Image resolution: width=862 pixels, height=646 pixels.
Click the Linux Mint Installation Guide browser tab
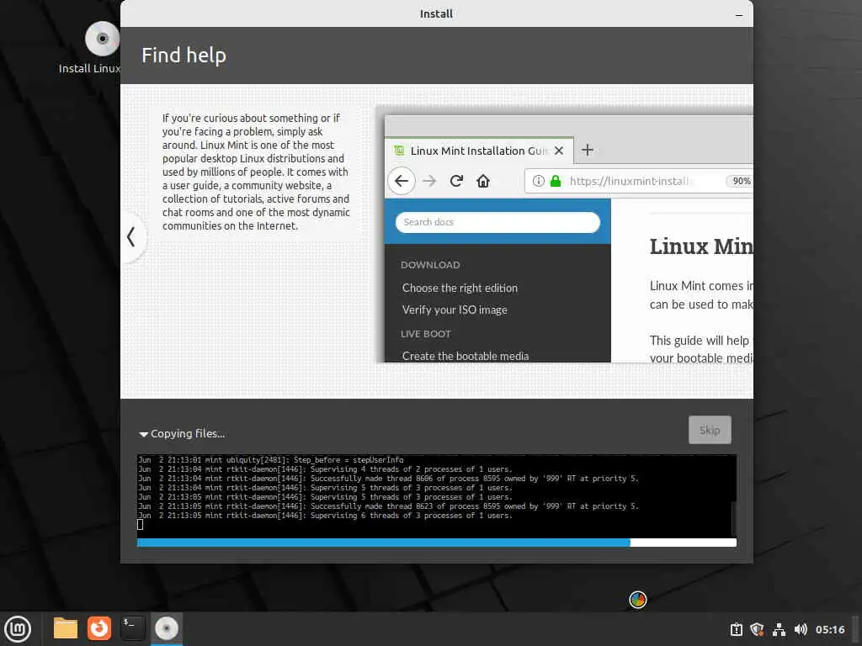click(x=478, y=151)
